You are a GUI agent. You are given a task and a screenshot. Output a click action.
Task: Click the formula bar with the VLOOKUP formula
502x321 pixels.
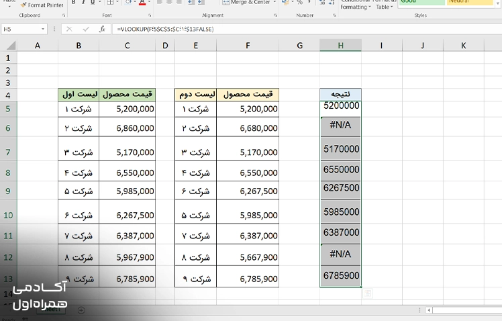click(x=306, y=29)
